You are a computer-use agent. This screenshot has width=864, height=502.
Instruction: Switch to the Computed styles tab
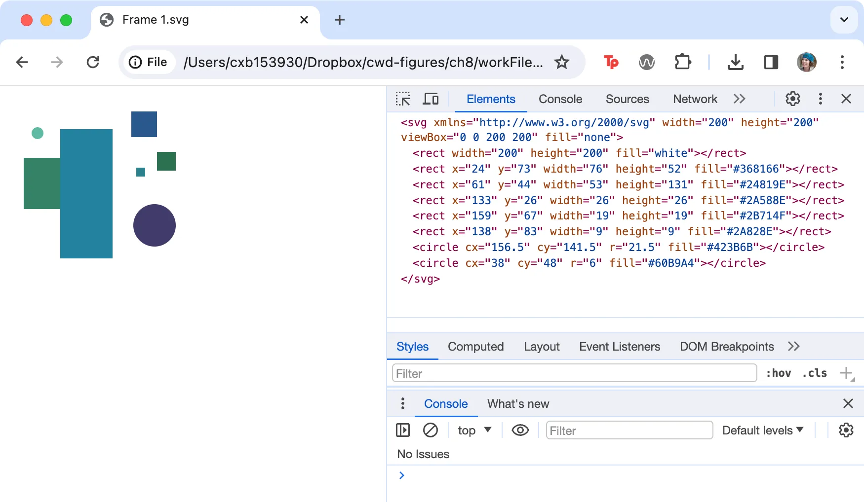(x=475, y=347)
